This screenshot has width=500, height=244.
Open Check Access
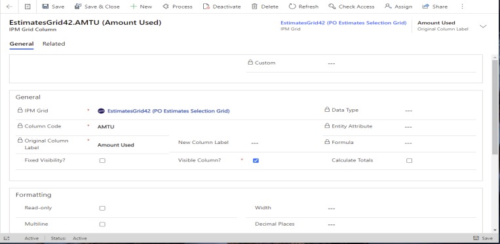[x=352, y=7]
